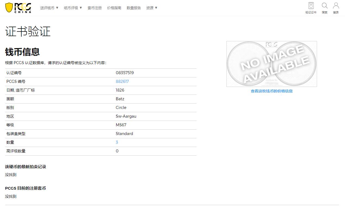Image resolution: width=345 pixels, height=210 pixels.
Task: Select the denomination value Batz
Action: 120,99
